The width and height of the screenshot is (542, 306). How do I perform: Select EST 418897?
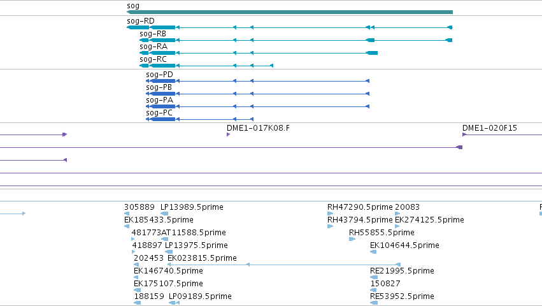(147, 245)
